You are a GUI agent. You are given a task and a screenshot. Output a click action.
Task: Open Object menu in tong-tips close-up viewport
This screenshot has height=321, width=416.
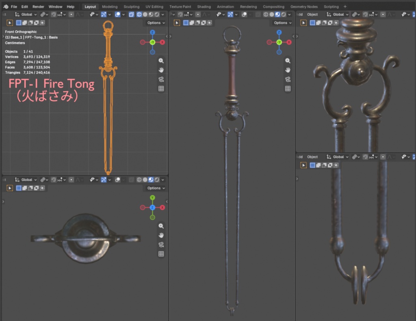pyautogui.click(x=312, y=157)
